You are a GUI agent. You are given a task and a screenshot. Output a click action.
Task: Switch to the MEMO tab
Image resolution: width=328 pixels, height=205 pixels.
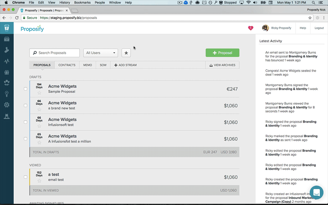tap(87, 65)
